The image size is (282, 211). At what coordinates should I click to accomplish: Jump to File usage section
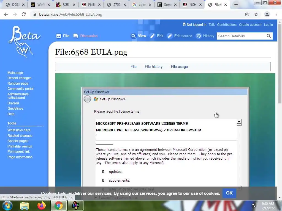point(179,66)
